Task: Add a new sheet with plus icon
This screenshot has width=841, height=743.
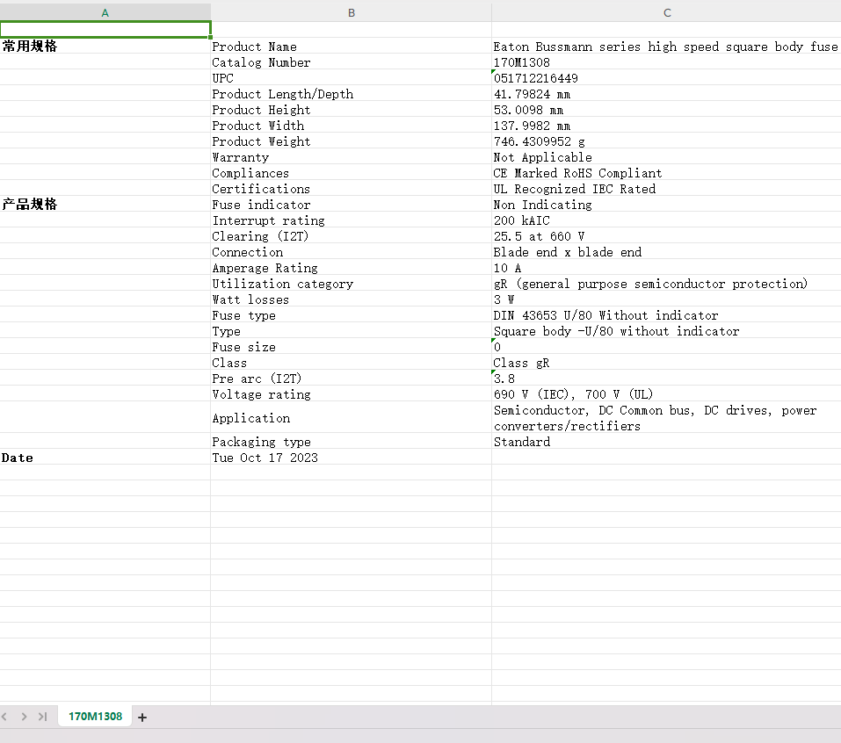Action: coord(142,718)
